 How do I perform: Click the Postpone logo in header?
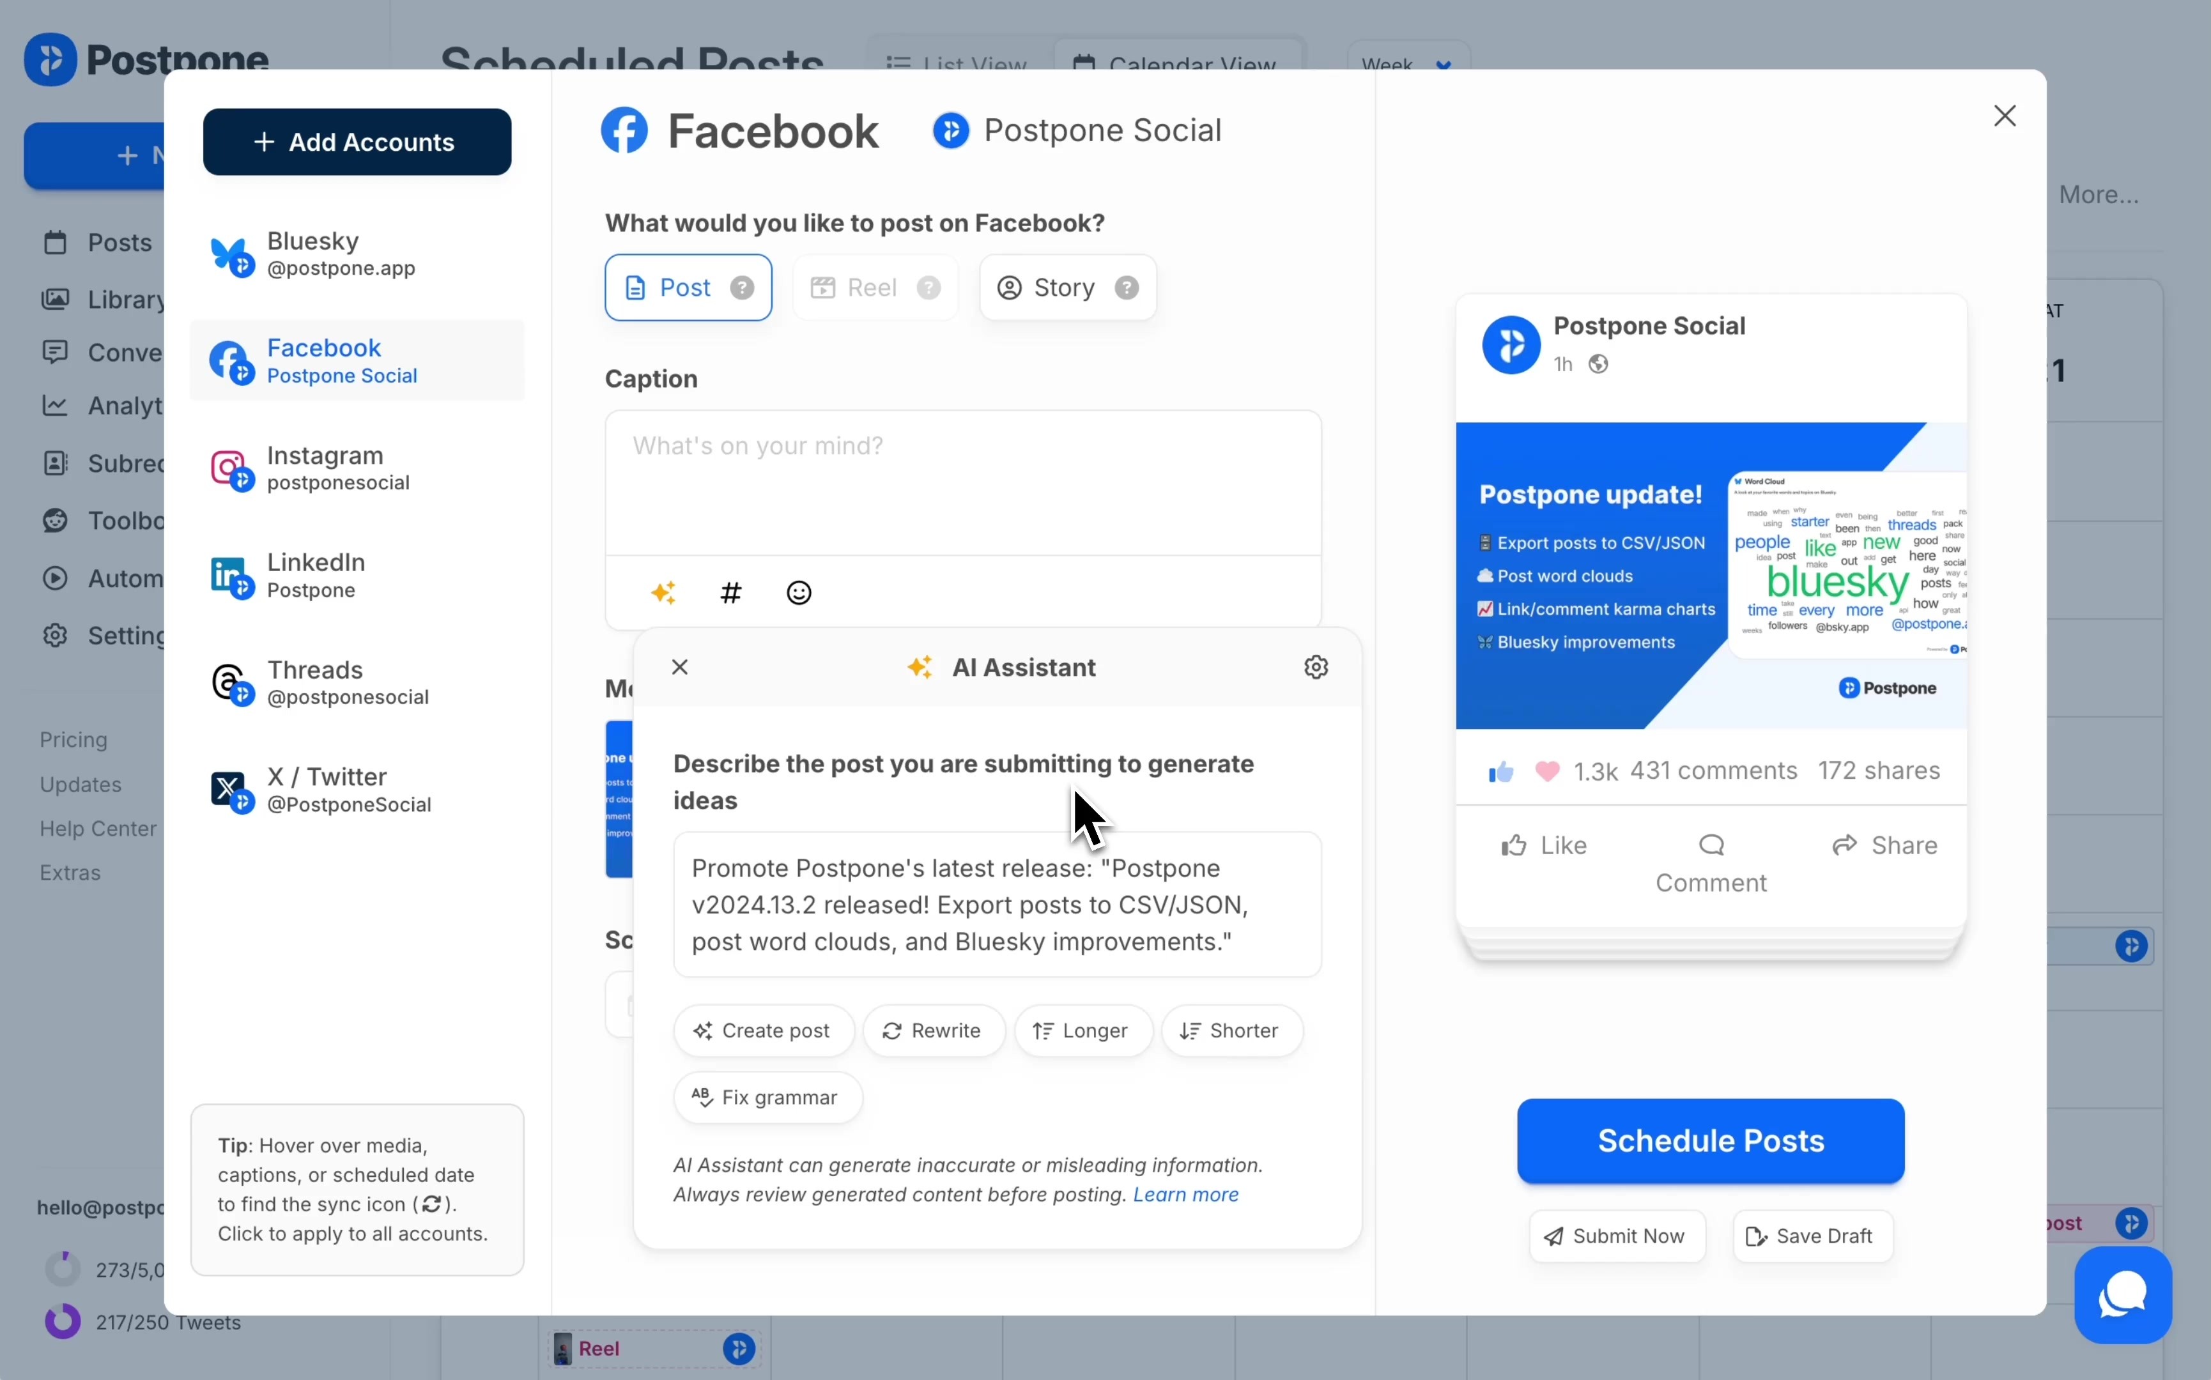click(x=146, y=59)
